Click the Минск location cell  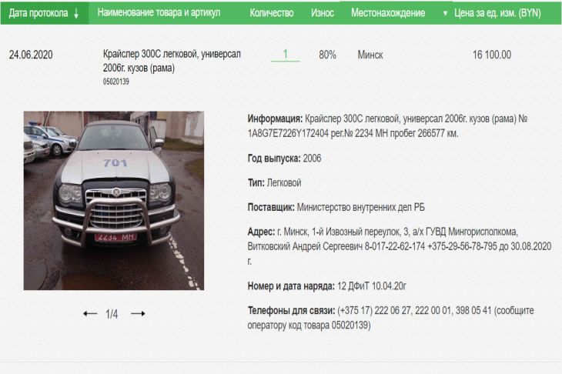point(370,55)
